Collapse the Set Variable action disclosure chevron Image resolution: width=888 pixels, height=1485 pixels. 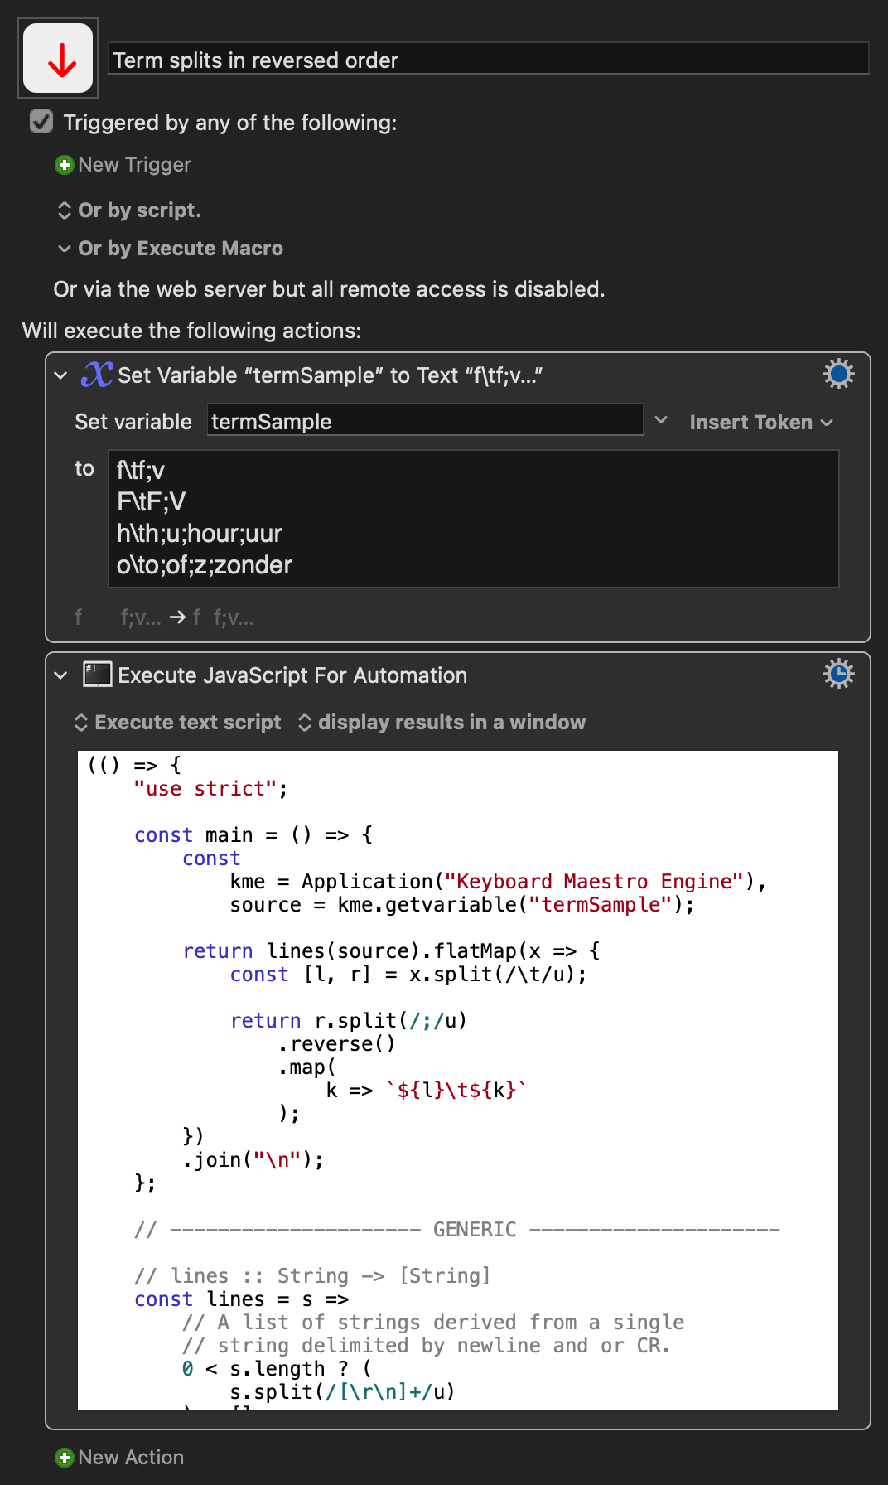(x=60, y=375)
